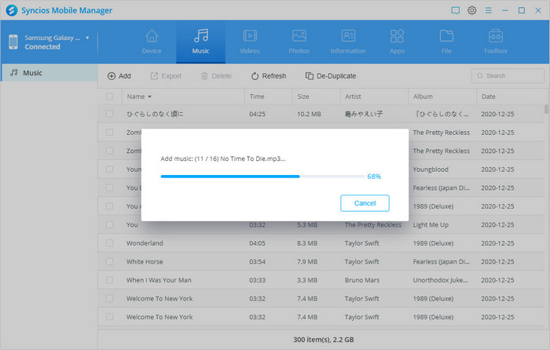Open the Toolbox section icon
Viewport: 550px width, 350px height.
(x=495, y=36)
